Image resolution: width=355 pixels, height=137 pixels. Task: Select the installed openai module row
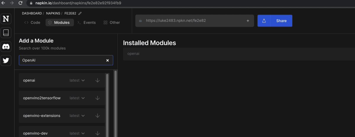[239, 54]
